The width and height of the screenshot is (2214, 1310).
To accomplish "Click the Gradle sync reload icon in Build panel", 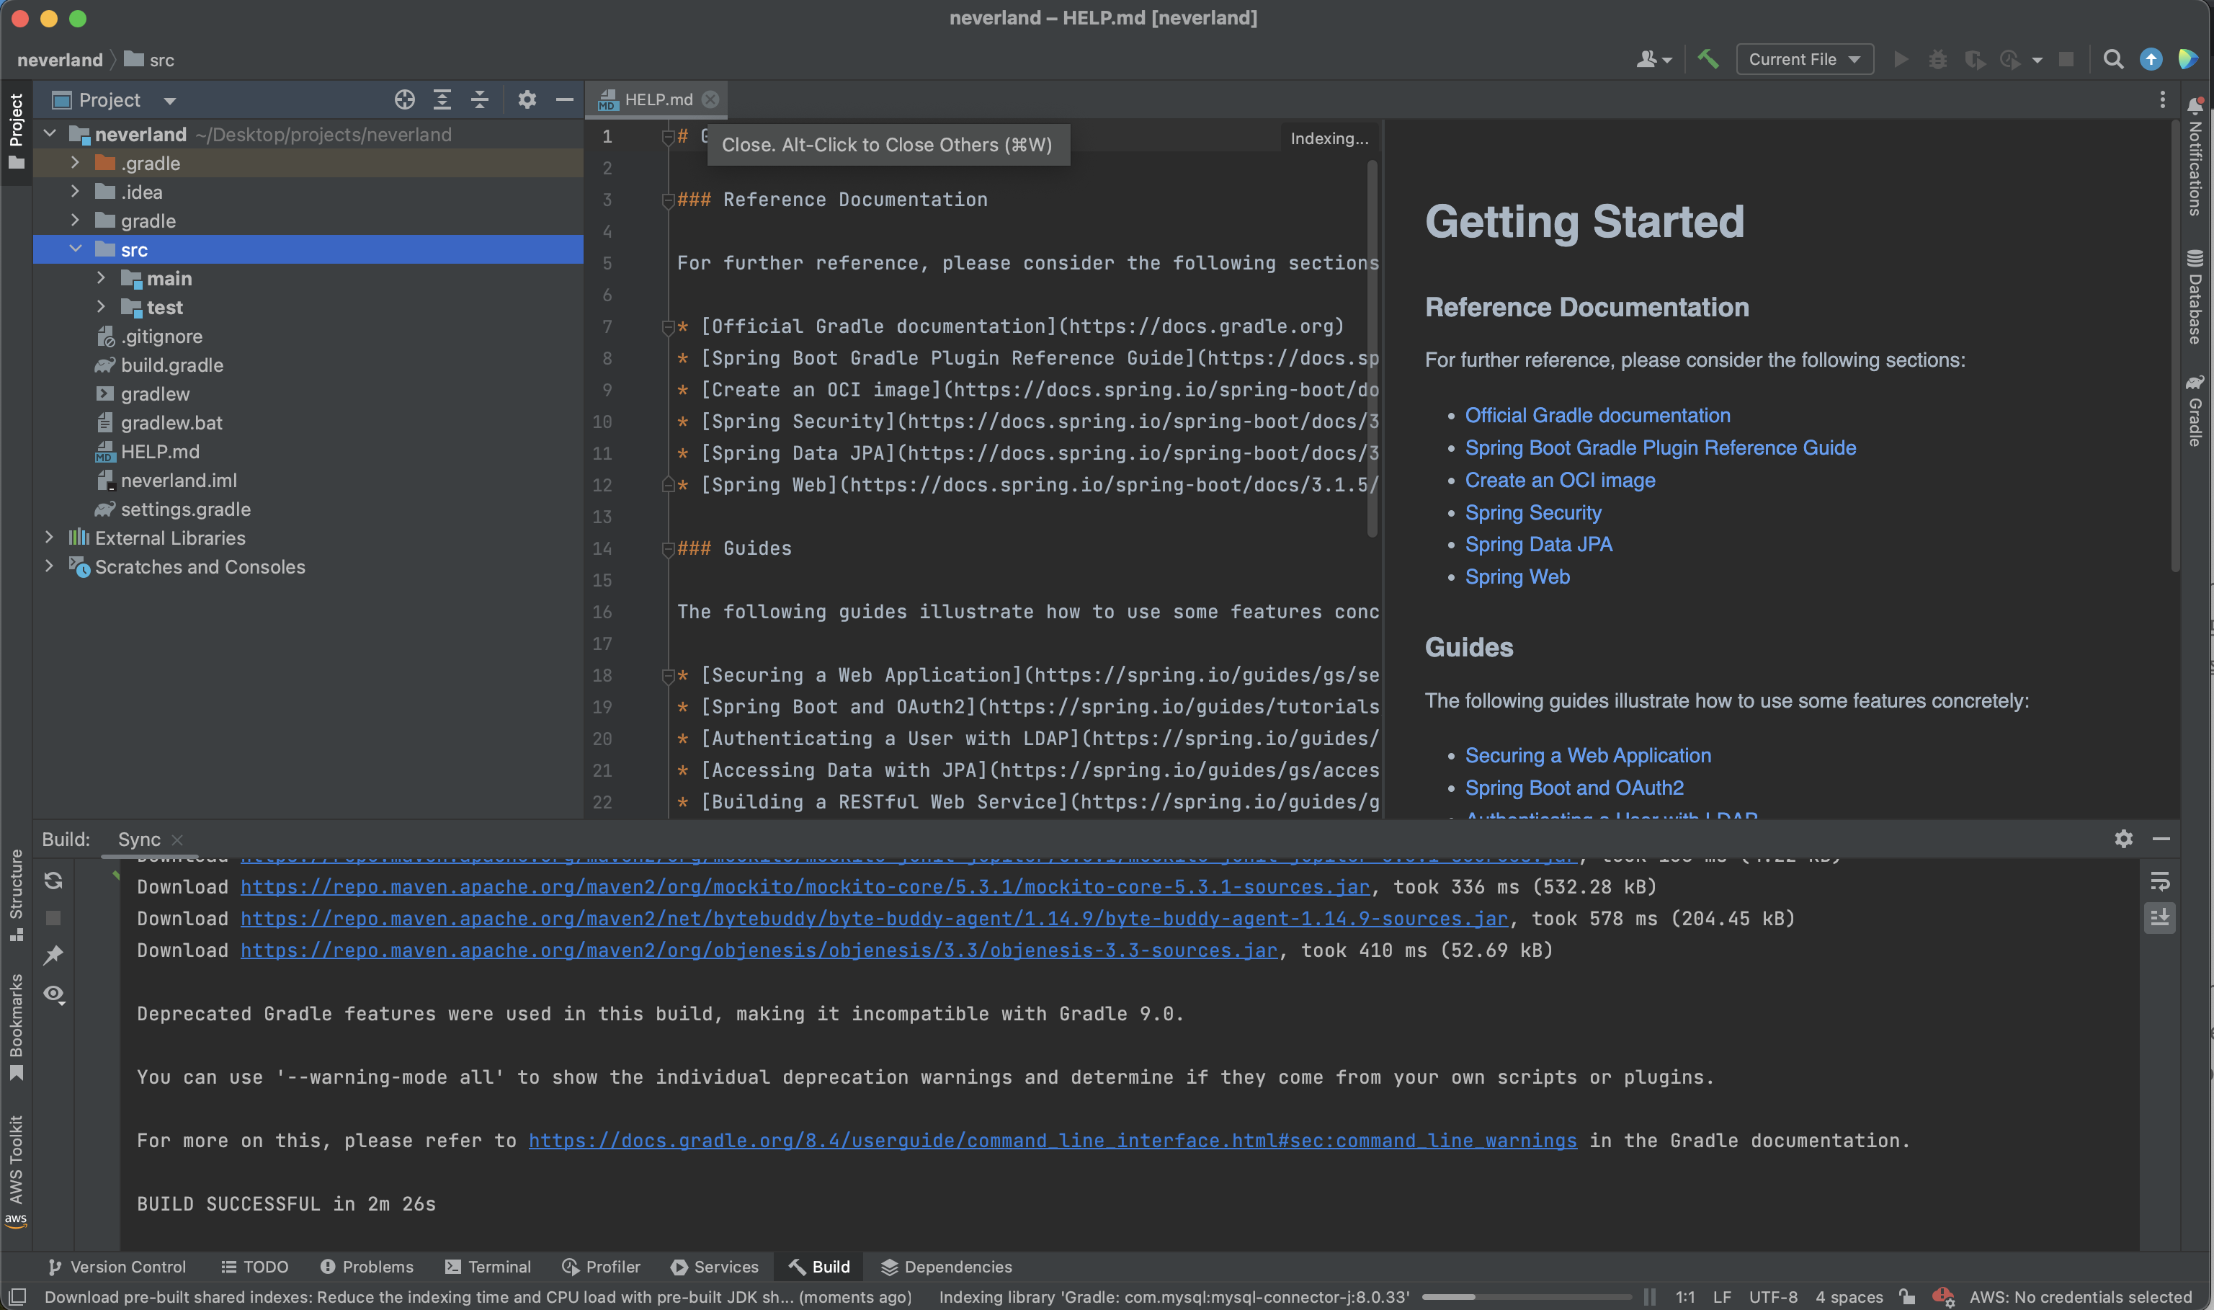I will coord(54,880).
